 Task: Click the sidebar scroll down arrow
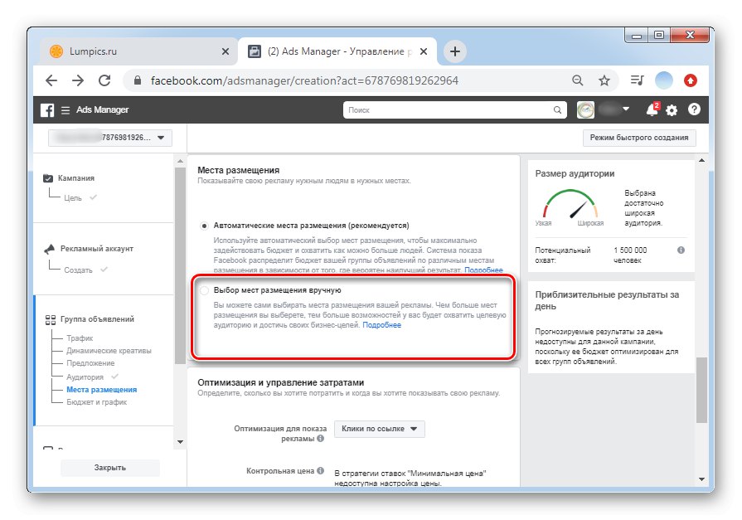(x=180, y=442)
